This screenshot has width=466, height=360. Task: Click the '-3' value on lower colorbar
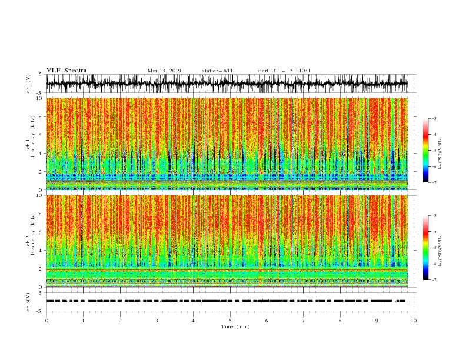pyautogui.click(x=434, y=216)
